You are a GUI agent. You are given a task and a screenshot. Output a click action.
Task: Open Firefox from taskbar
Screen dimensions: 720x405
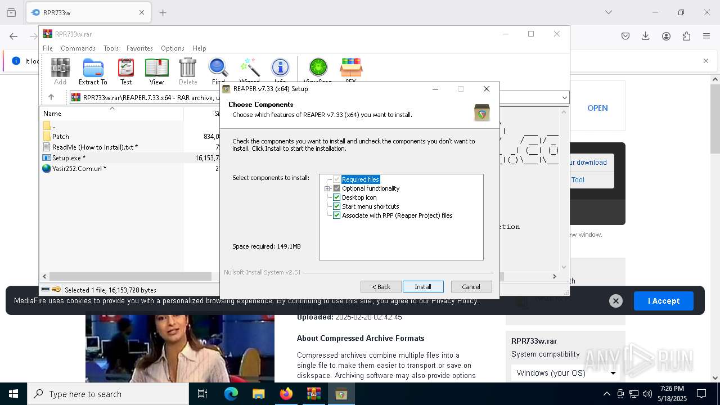(286, 394)
